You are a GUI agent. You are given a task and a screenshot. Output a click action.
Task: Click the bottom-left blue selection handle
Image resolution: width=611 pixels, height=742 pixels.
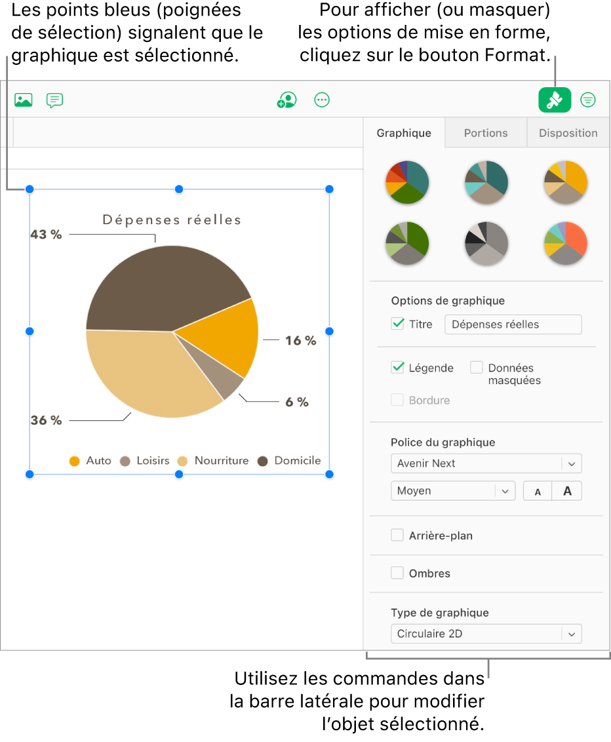point(30,474)
